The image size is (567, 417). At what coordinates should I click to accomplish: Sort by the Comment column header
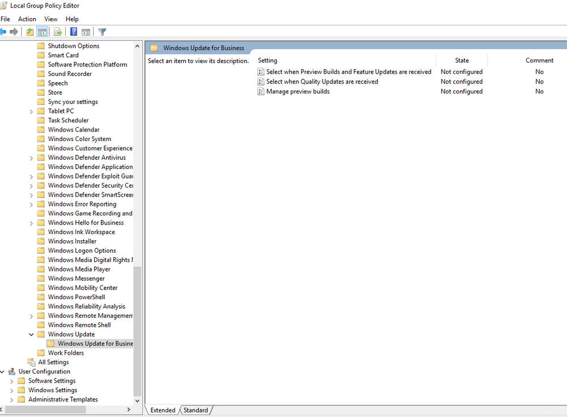(x=539, y=61)
